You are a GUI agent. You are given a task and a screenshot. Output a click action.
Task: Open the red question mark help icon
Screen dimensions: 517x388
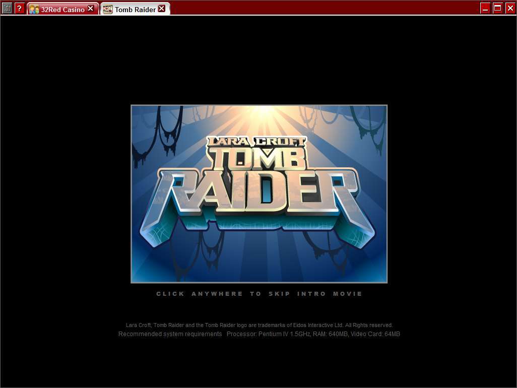[20, 8]
